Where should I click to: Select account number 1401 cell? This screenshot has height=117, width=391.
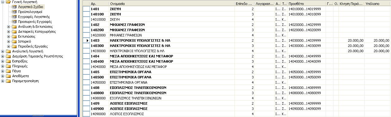click(x=99, y=9)
